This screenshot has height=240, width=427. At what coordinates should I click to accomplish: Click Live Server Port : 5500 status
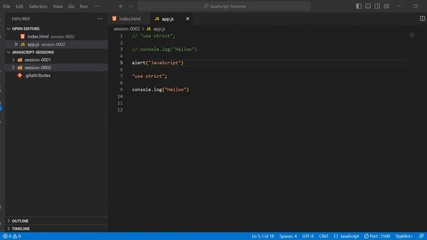377,236
